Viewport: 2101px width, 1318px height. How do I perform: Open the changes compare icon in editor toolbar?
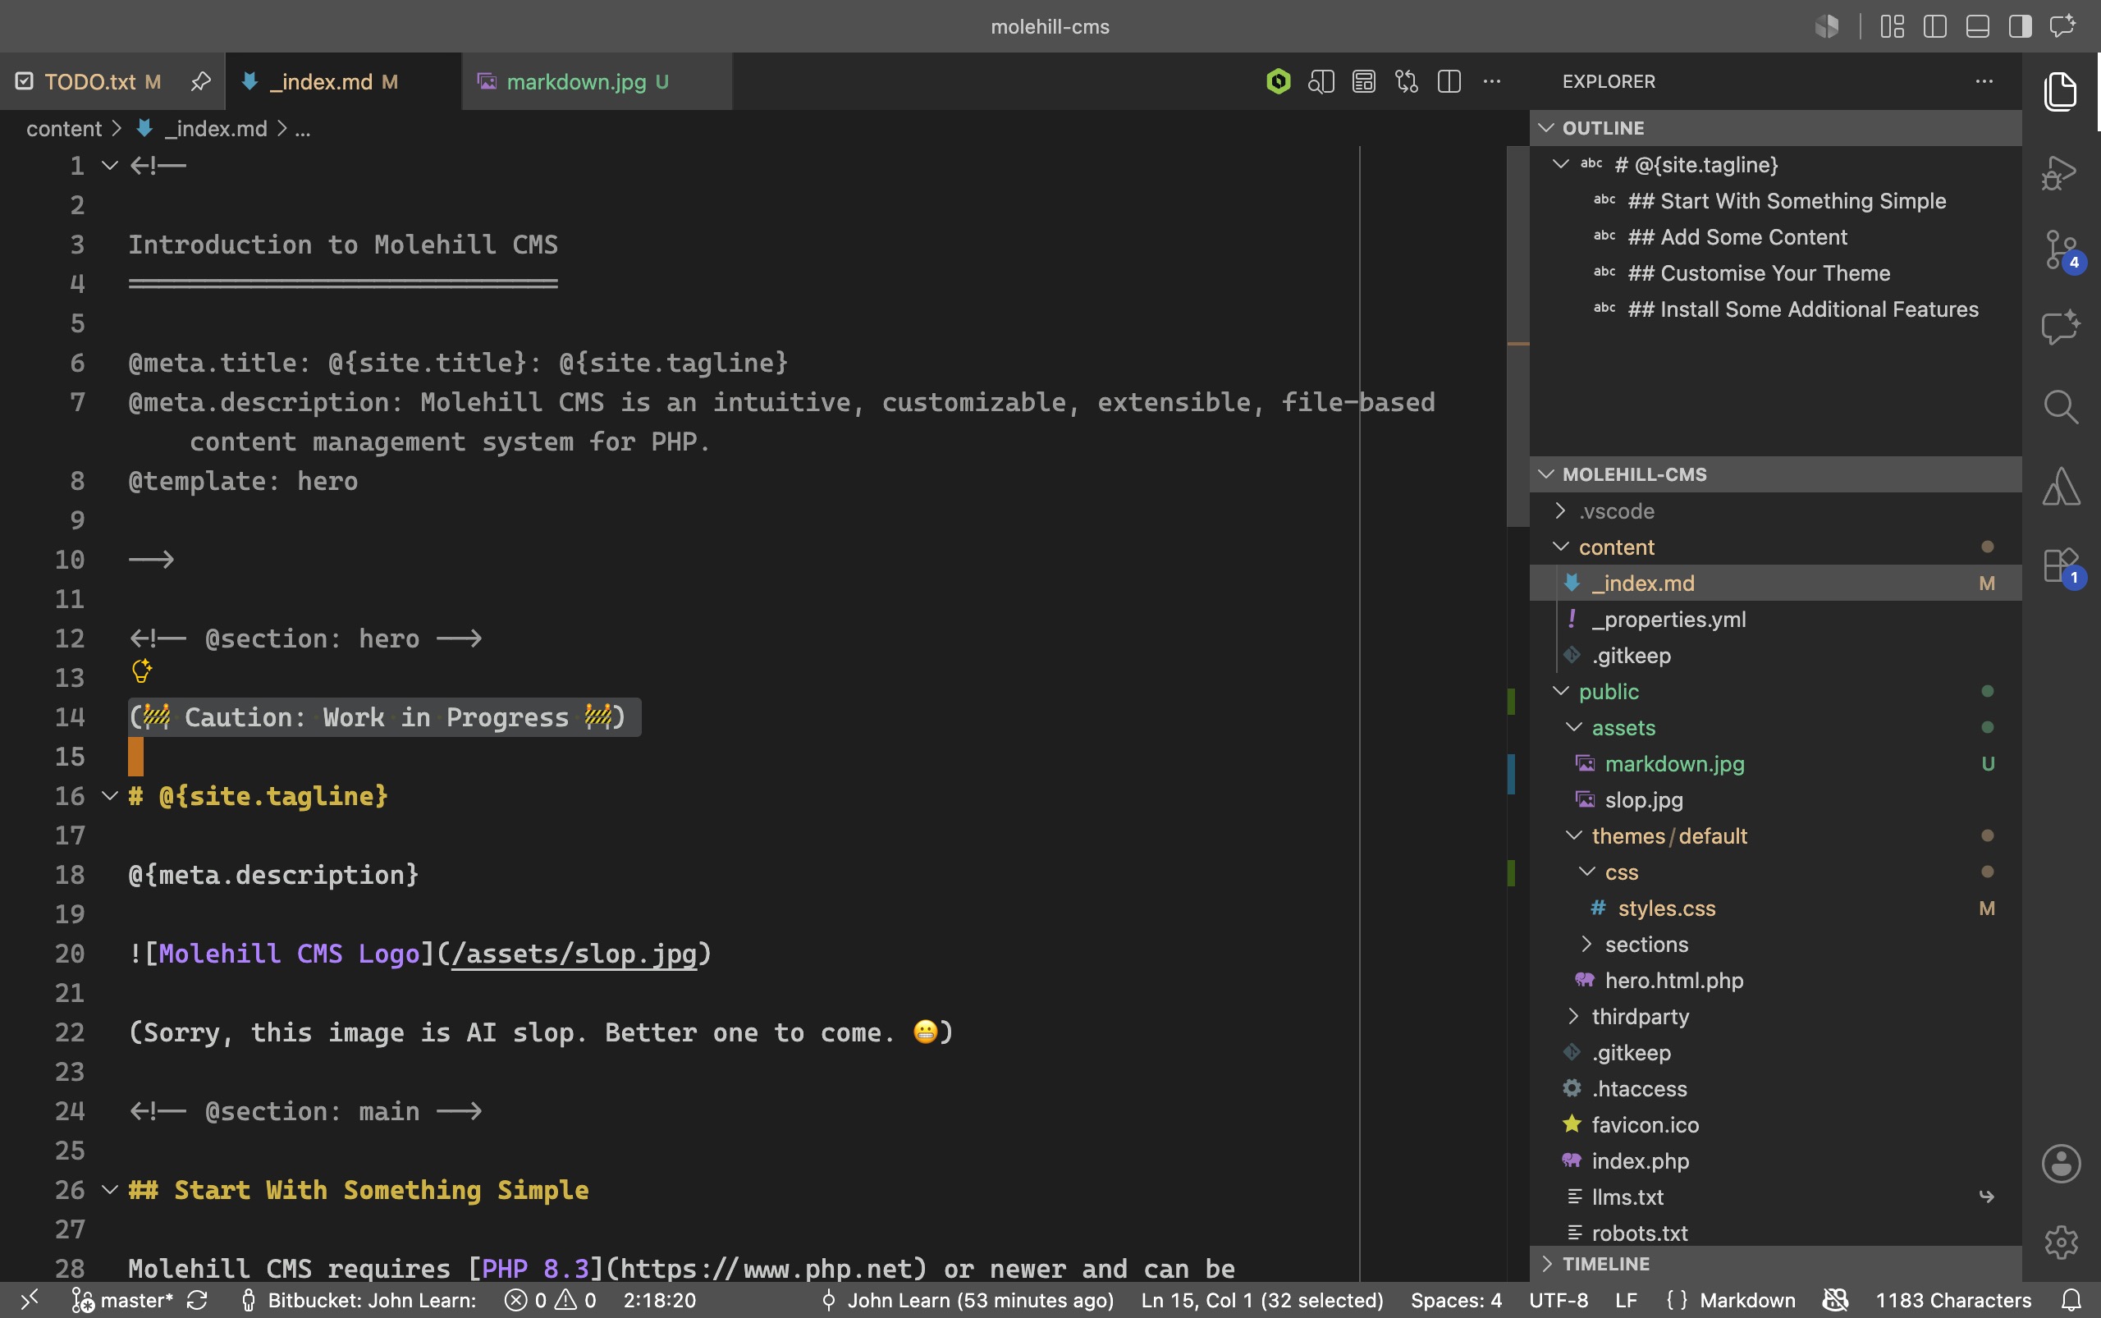(x=1406, y=81)
